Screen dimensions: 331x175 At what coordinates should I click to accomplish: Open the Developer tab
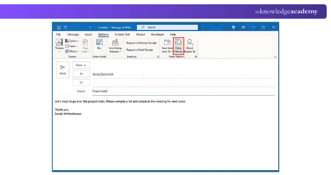point(157,34)
